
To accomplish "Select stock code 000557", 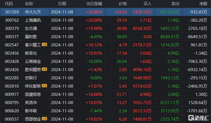I will coord(12,119).
